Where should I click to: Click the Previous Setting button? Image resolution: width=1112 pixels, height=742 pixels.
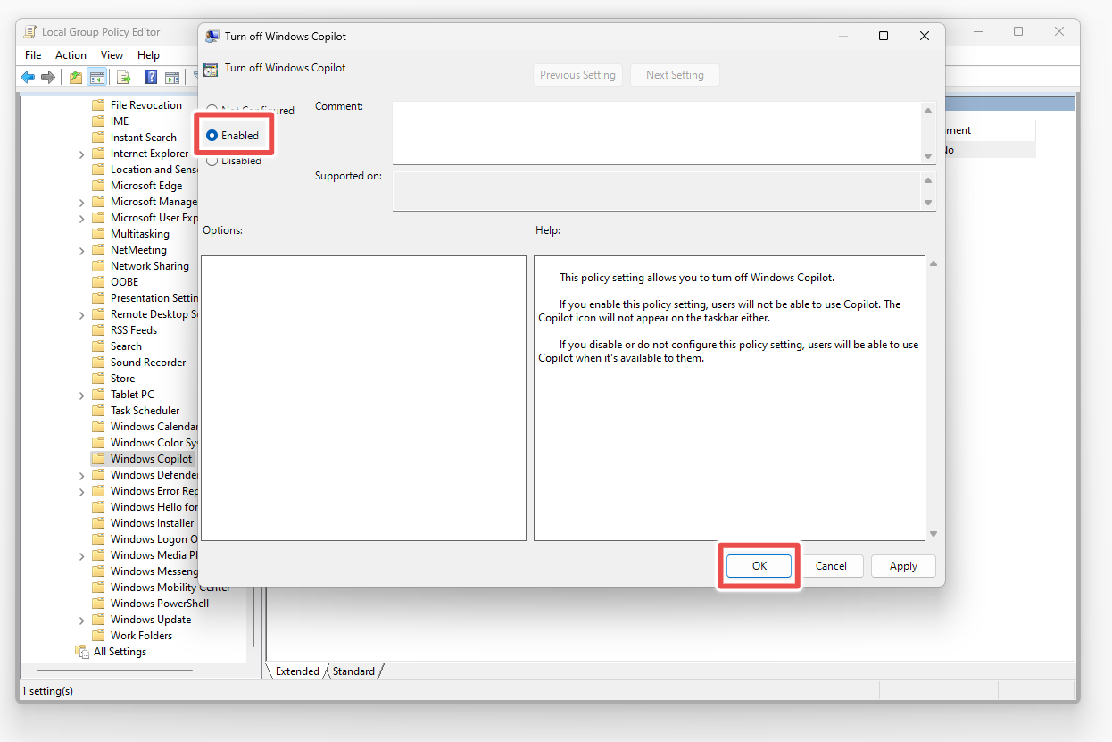(x=578, y=75)
